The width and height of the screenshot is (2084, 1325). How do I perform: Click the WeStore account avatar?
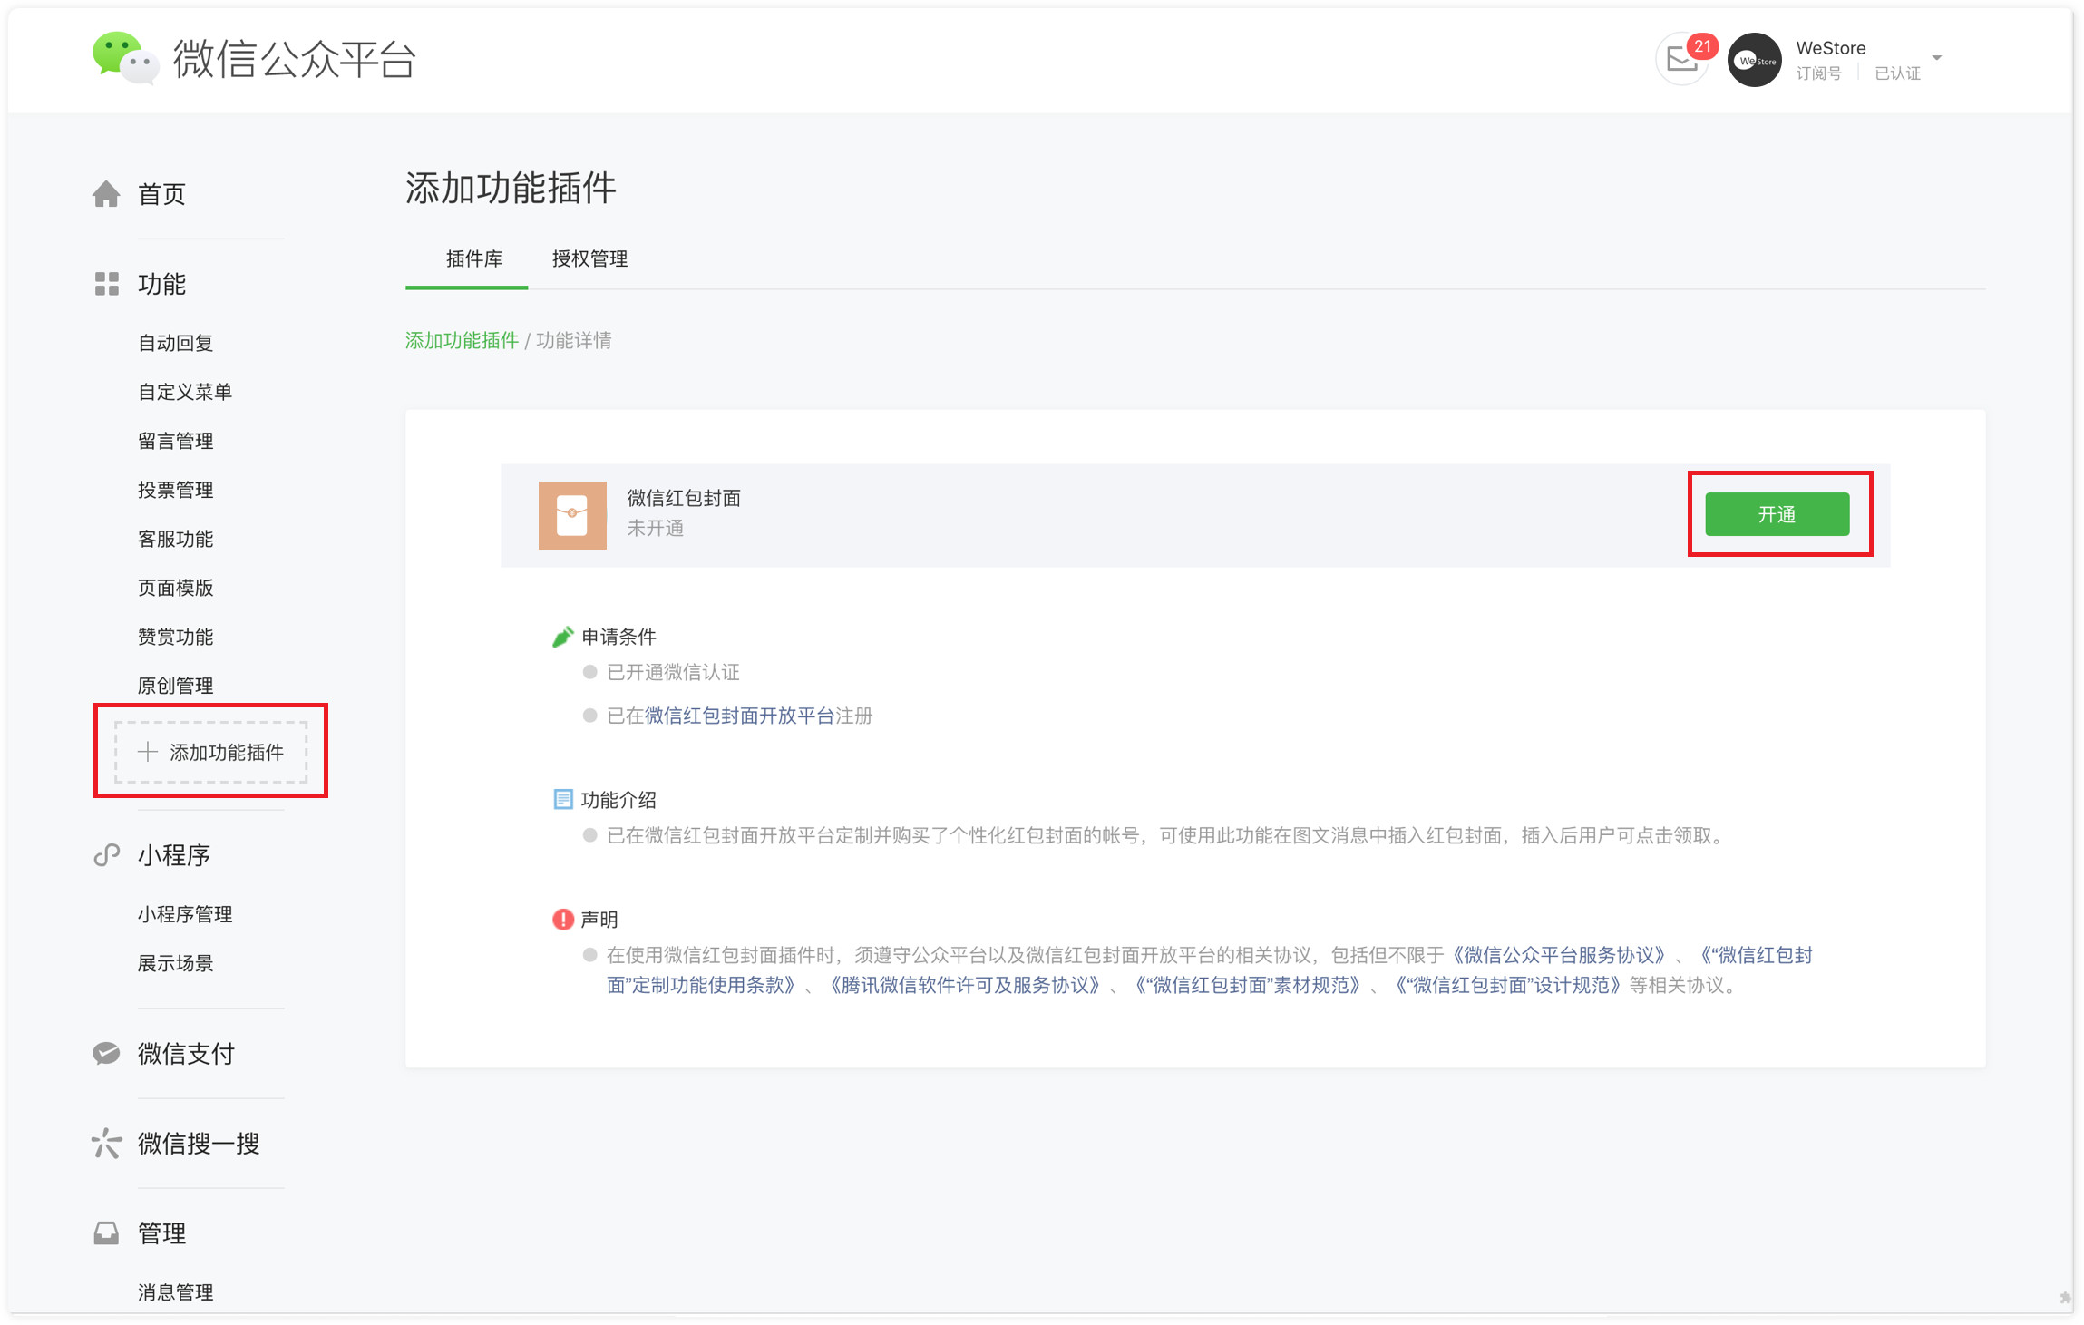click(x=1754, y=60)
